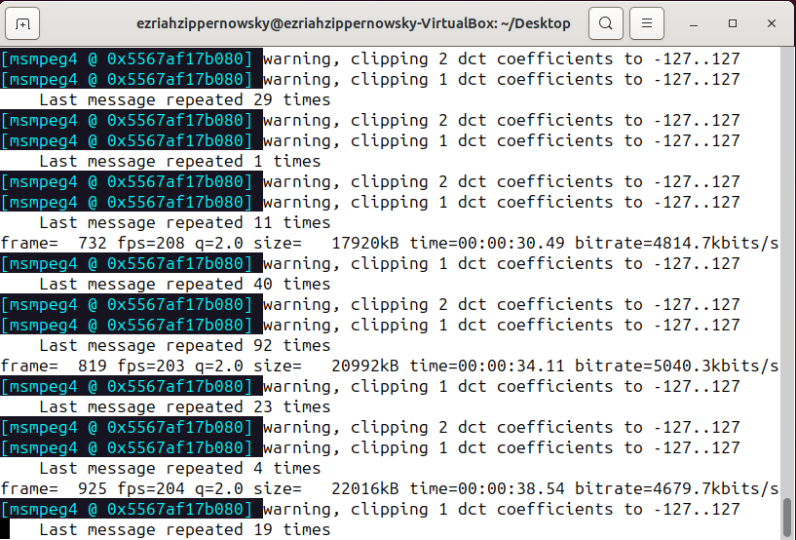The image size is (796, 540).
Task: Click the line 'Last message repeated 4 times'
Action: (x=180, y=469)
